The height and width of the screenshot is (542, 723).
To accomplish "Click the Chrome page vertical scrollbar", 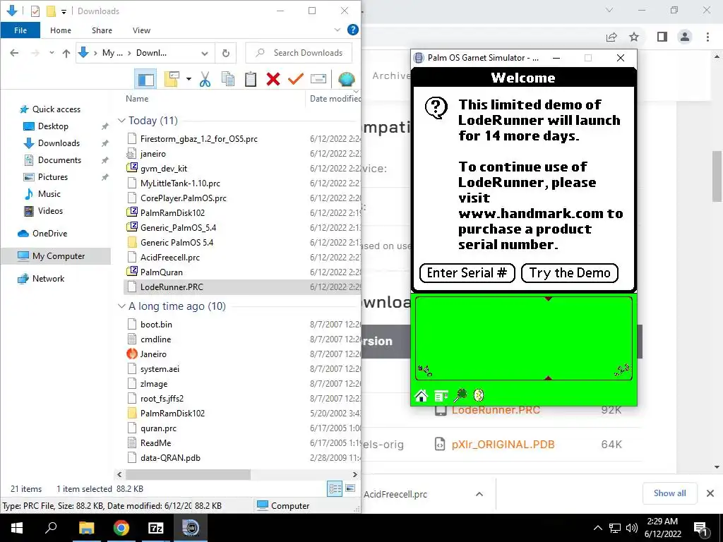I will [x=717, y=176].
